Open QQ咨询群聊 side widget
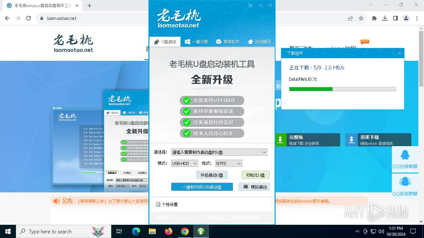 (405, 186)
